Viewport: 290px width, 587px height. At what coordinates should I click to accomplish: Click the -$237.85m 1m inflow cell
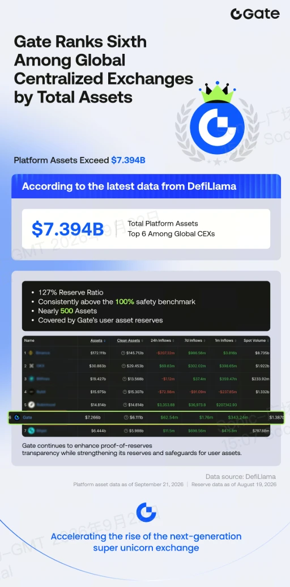click(x=227, y=392)
